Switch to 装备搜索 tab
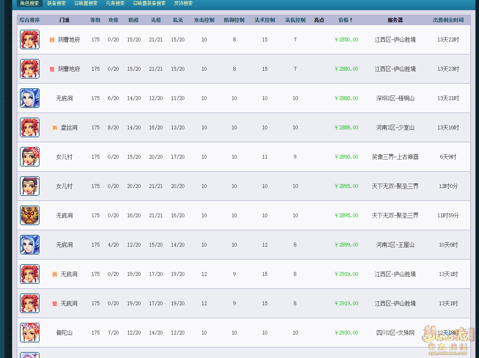 [56, 3]
